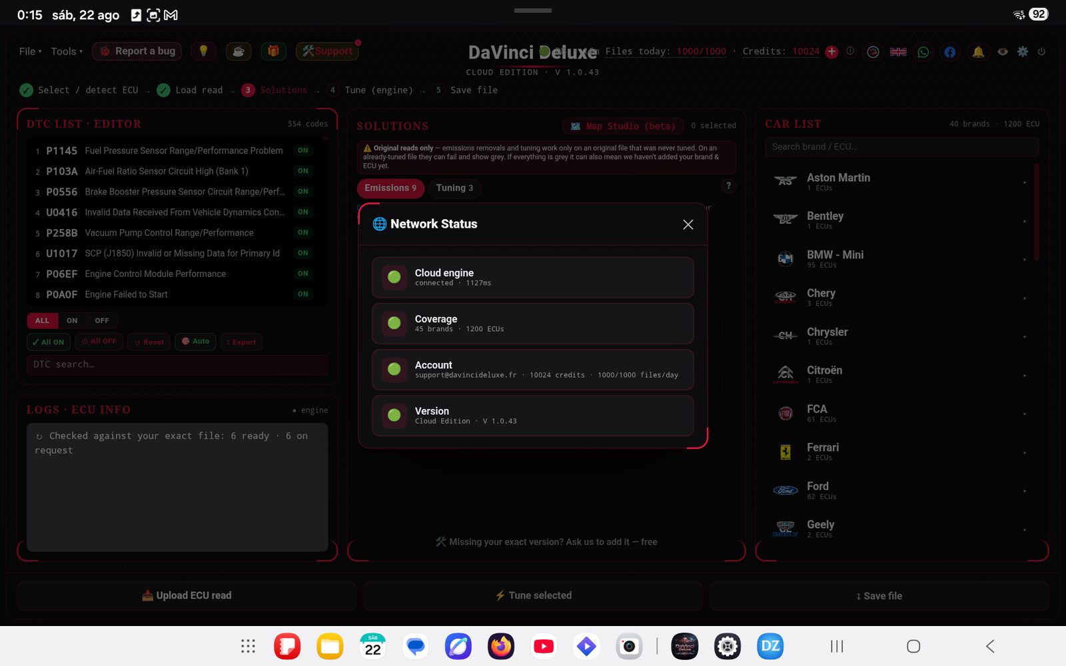1066x666 pixels.
Task: Switch to the Emissions 9 tab
Action: click(x=390, y=188)
